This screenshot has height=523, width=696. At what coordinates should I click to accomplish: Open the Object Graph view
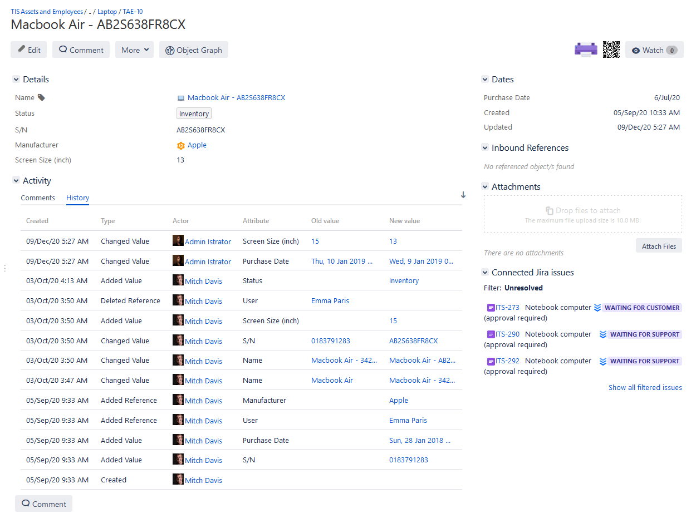[193, 50]
